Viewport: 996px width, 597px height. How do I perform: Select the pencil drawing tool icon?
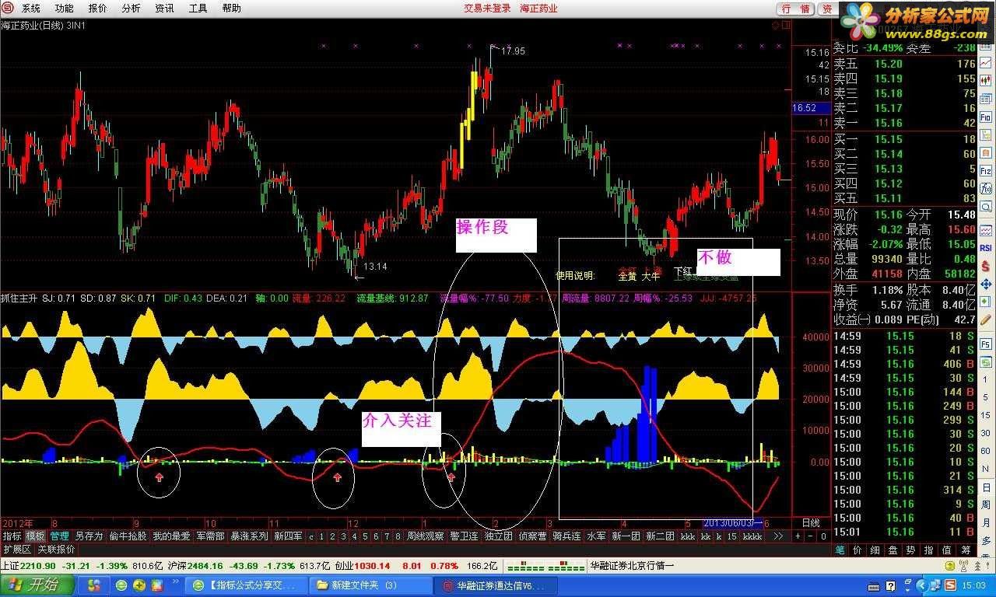[986, 321]
